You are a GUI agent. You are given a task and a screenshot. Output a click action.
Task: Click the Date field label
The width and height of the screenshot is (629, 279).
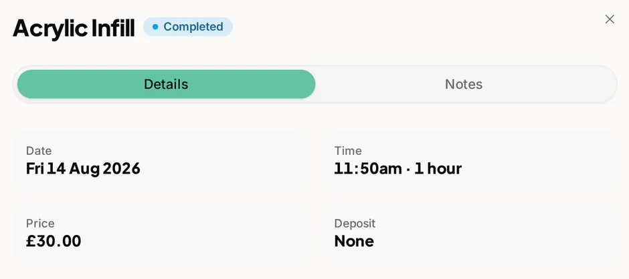coord(39,151)
